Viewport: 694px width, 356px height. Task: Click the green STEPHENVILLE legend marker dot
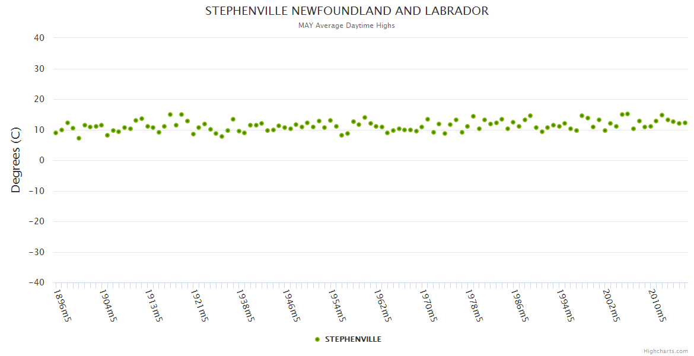pyautogui.click(x=317, y=339)
